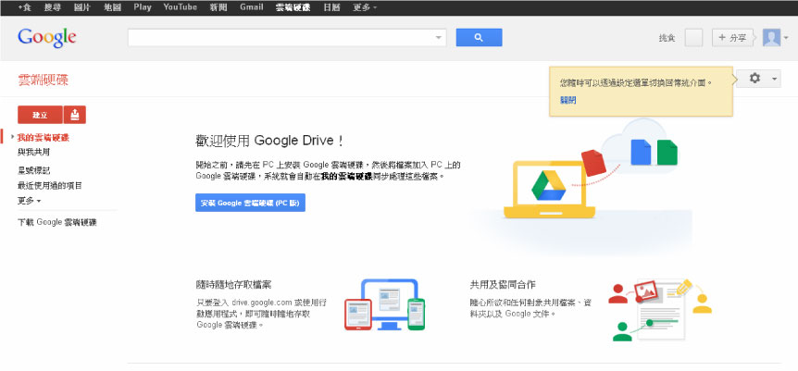Expand the 我的雲端硬碟 tree arrow

tap(12, 137)
